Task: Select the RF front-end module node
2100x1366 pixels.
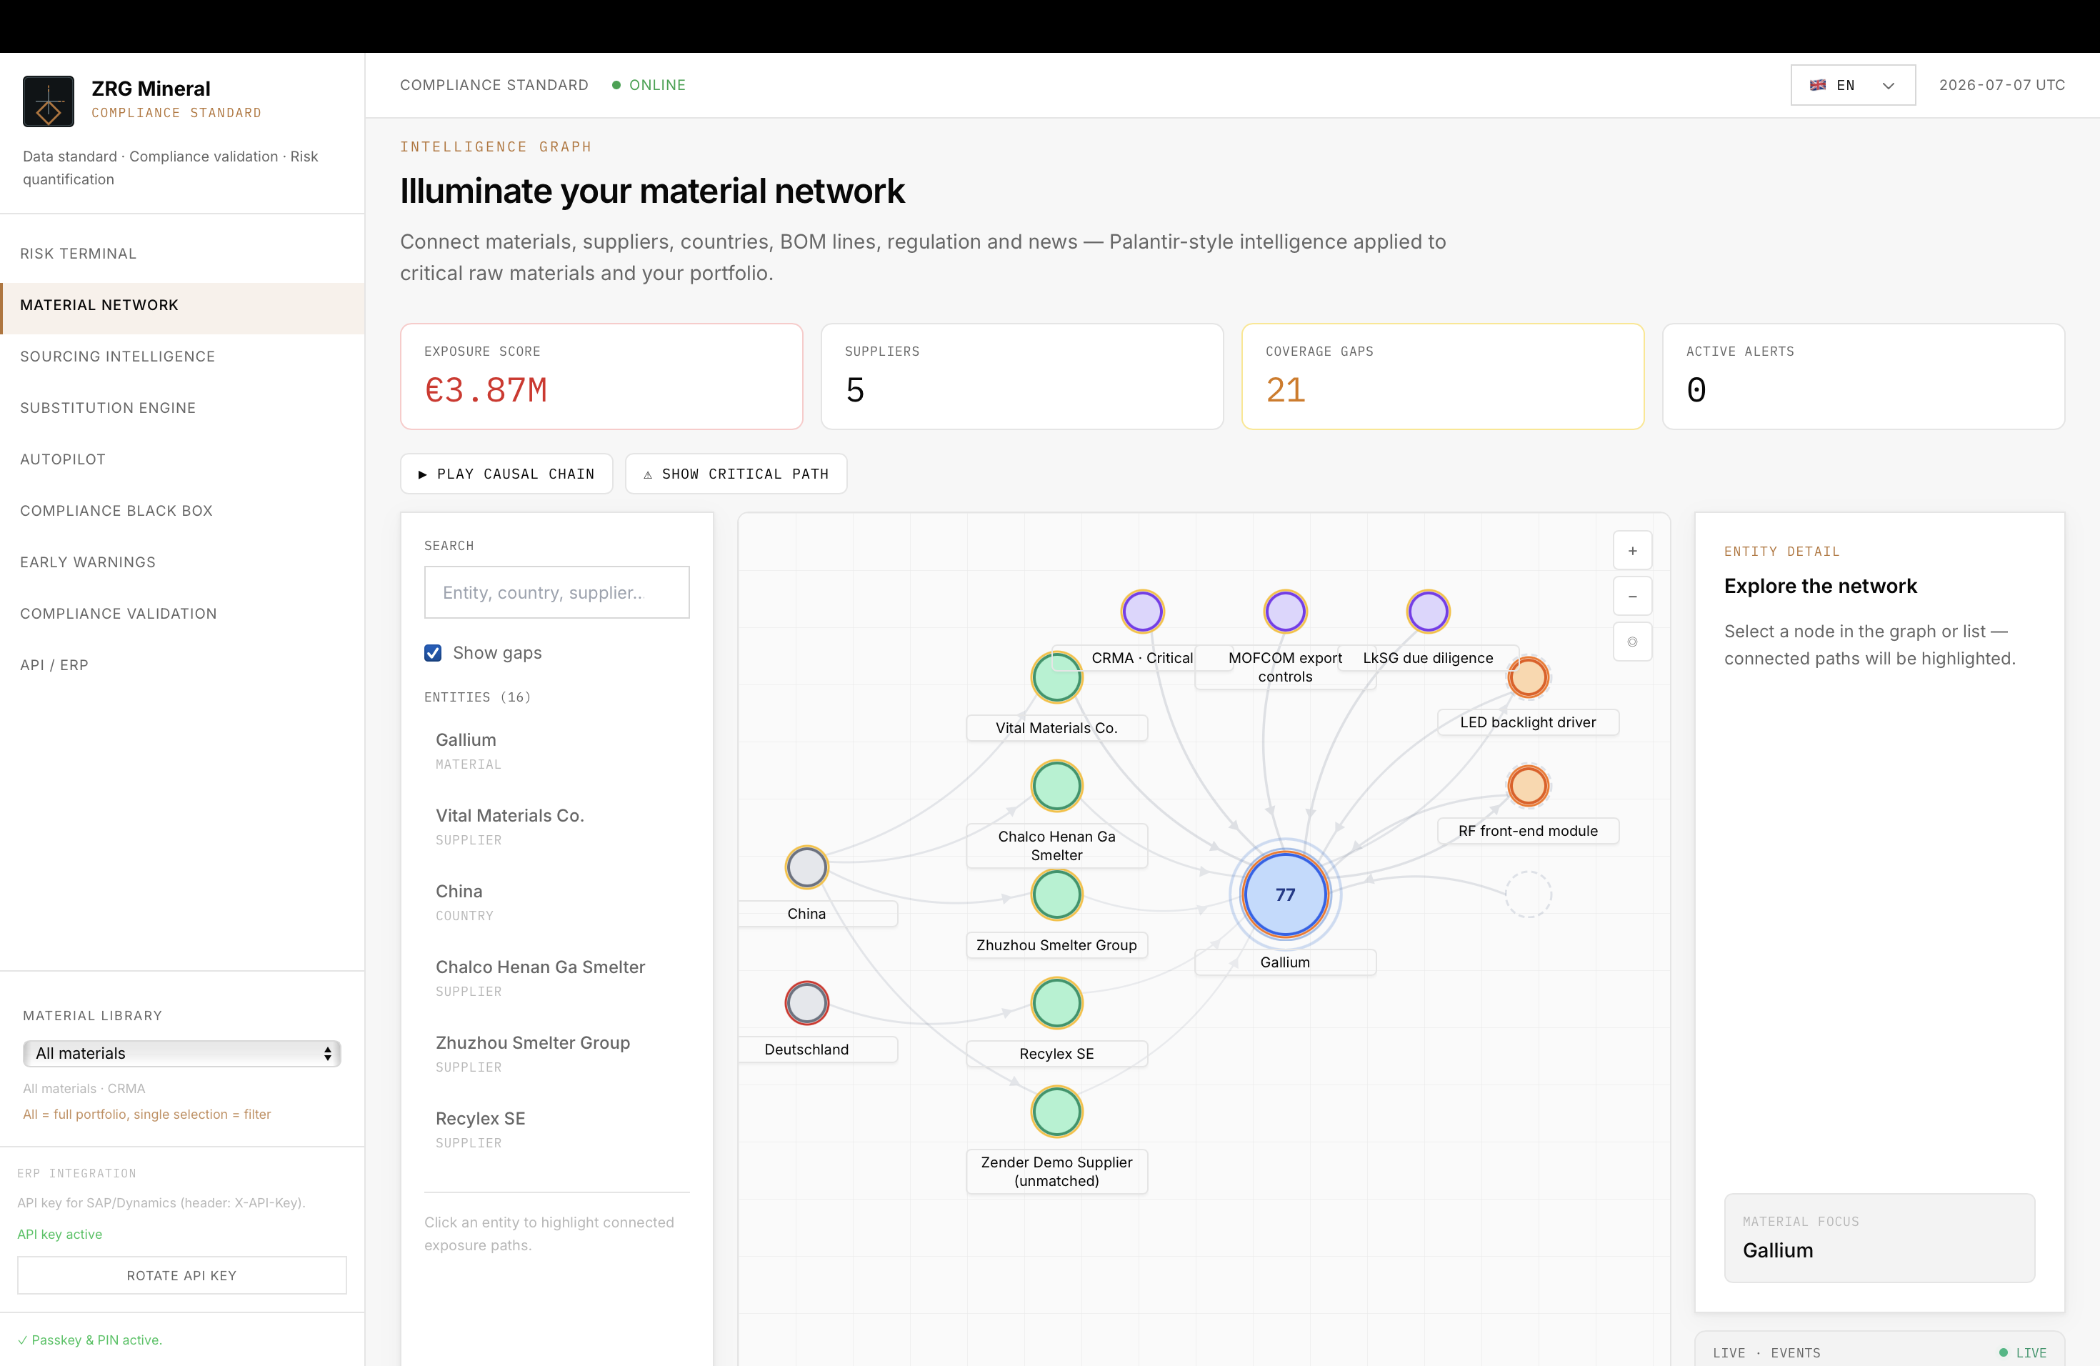Action: point(1529,785)
